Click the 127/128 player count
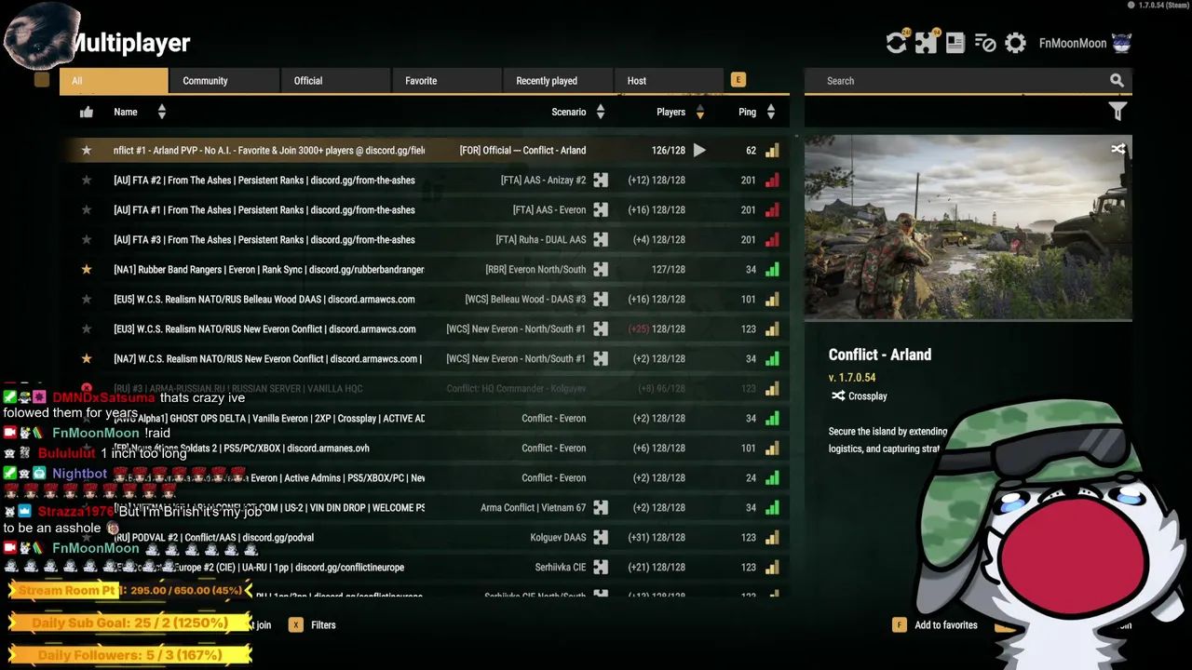 (x=669, y=269)
